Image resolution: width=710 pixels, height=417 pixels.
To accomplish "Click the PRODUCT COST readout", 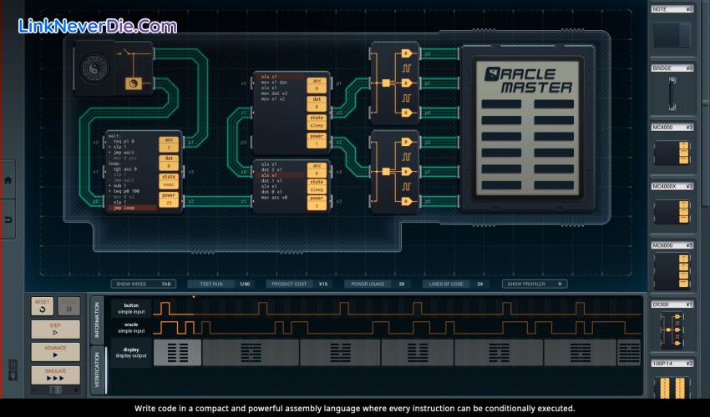I will tap(298, 284).
